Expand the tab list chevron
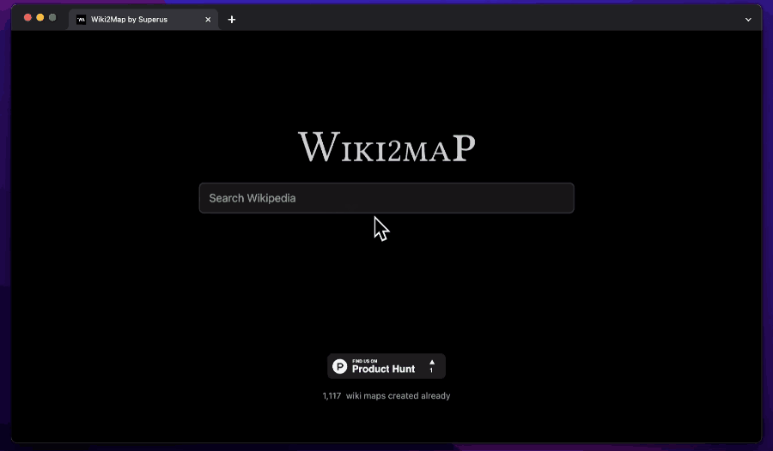 (748, 20)
